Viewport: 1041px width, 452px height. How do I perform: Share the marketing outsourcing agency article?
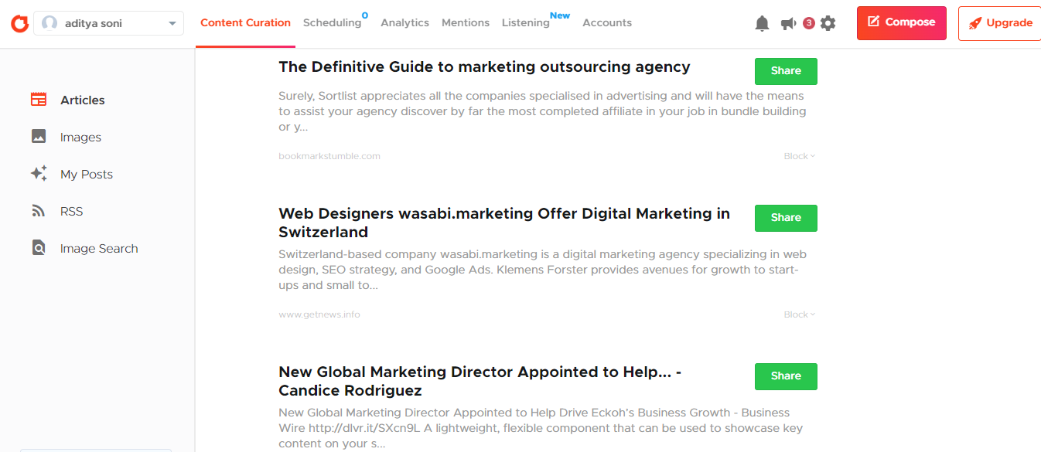click(x=786, y=71)
